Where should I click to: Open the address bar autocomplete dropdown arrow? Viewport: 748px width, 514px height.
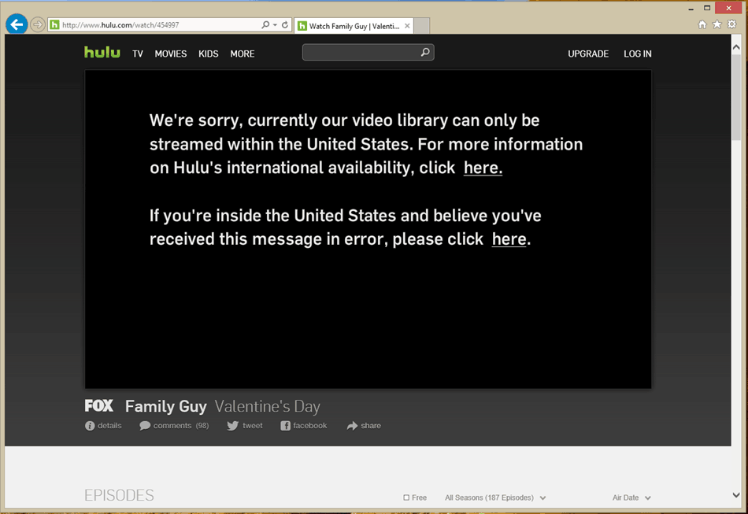pyautogui.click(x=276, y=24)
